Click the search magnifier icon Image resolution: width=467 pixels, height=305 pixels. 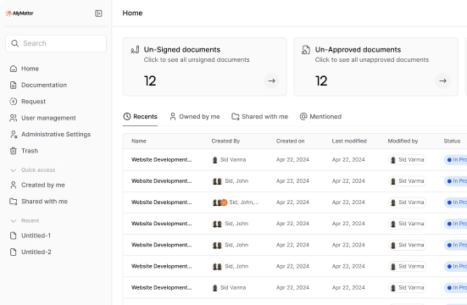tap(14, 43)
